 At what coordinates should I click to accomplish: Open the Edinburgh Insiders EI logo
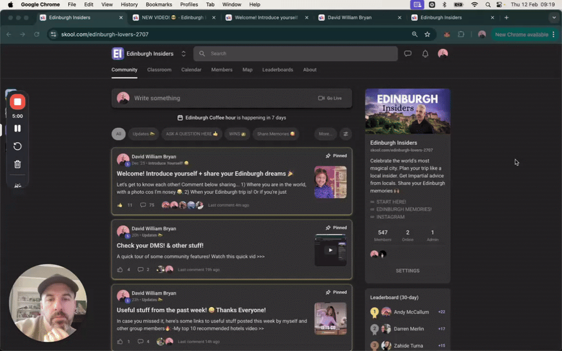pos(117,54)
